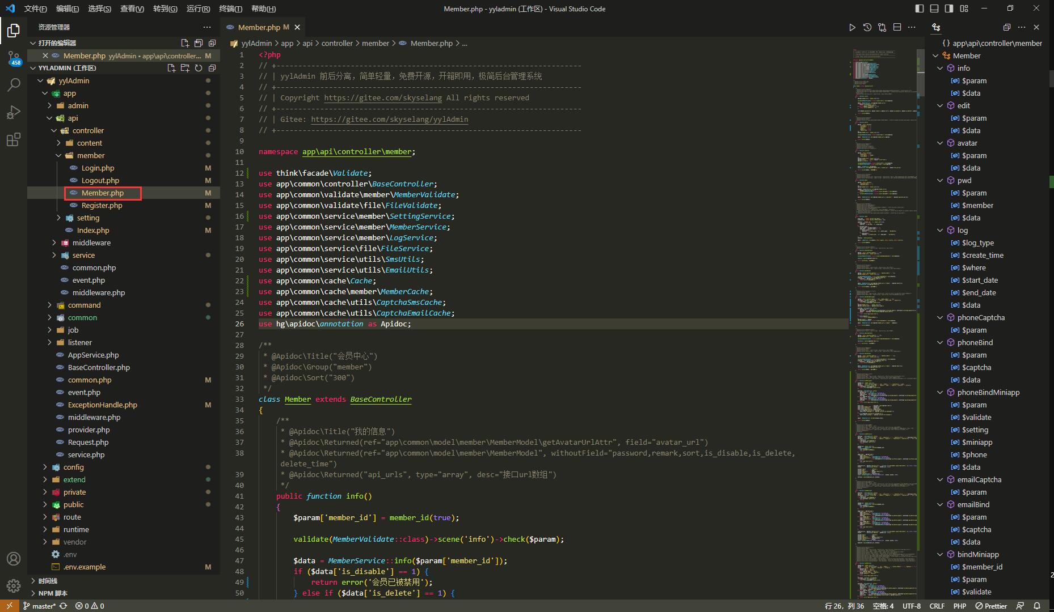Screen dimensions: 1054x612
Task: Toggle the primary sidebar layout button
Action: [x=920, y=8]
